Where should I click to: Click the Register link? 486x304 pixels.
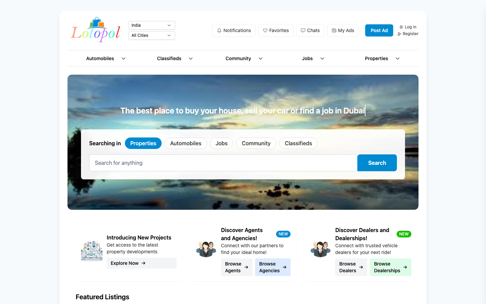(408, 34)
